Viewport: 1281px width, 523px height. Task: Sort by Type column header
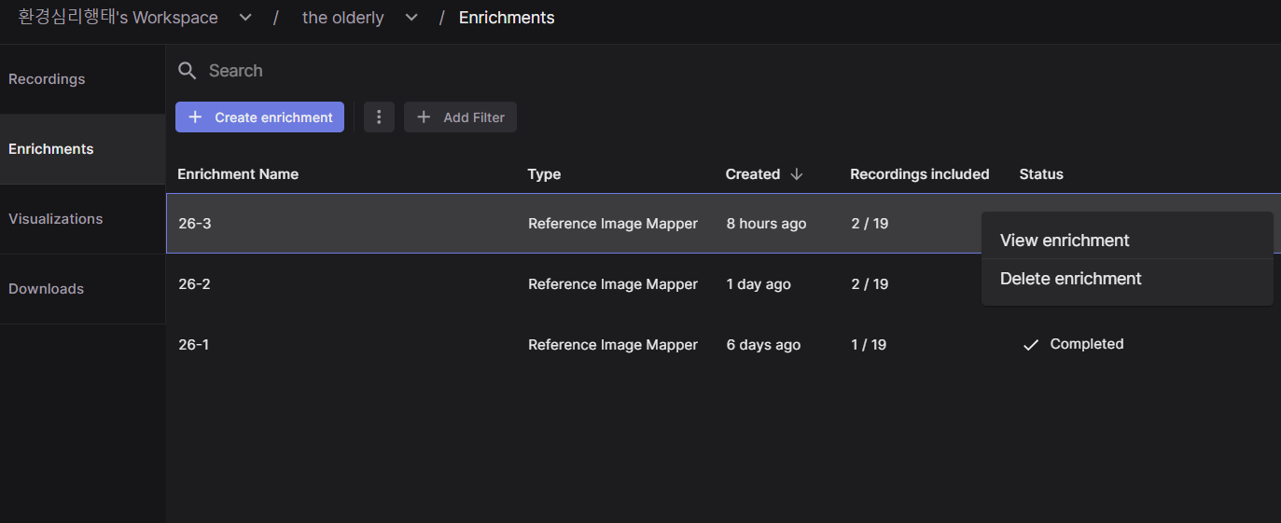[x=544, y=174]
